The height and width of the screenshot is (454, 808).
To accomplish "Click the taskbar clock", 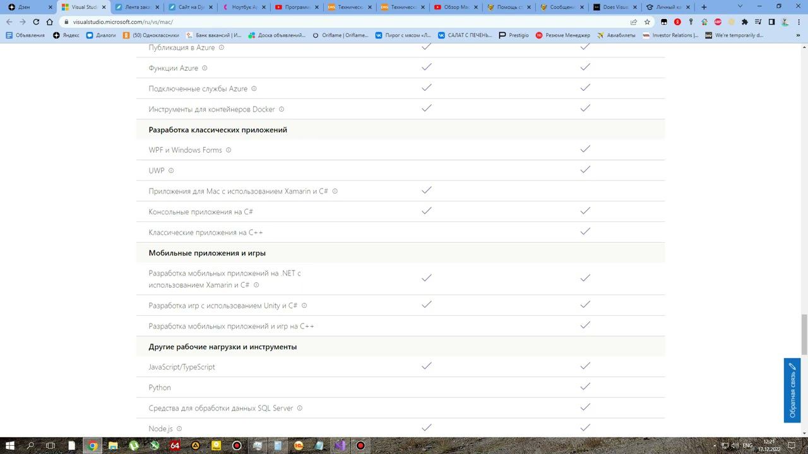I will pos(769,445).
